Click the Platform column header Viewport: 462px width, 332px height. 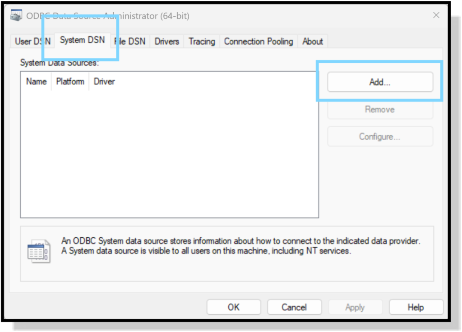click(70, 82)
